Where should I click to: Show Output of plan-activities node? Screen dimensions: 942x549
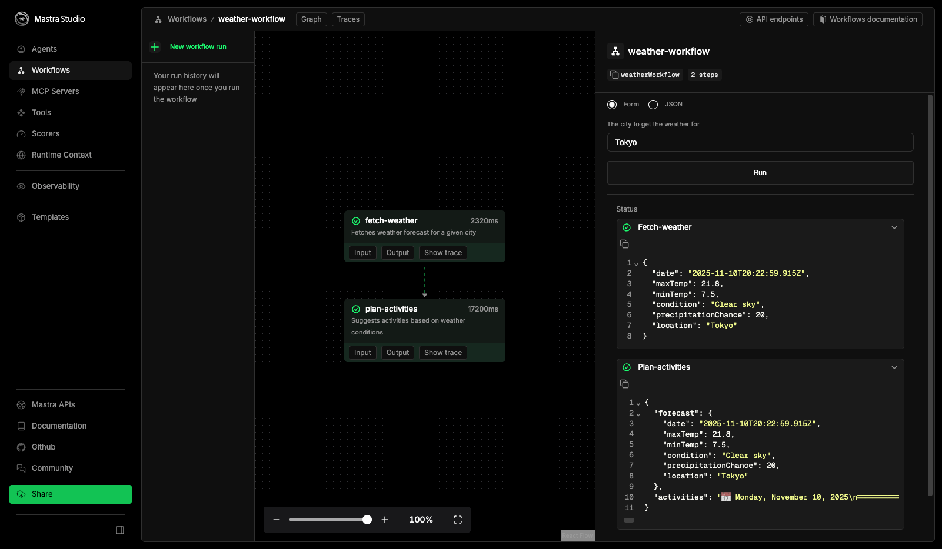pos(398,353)
